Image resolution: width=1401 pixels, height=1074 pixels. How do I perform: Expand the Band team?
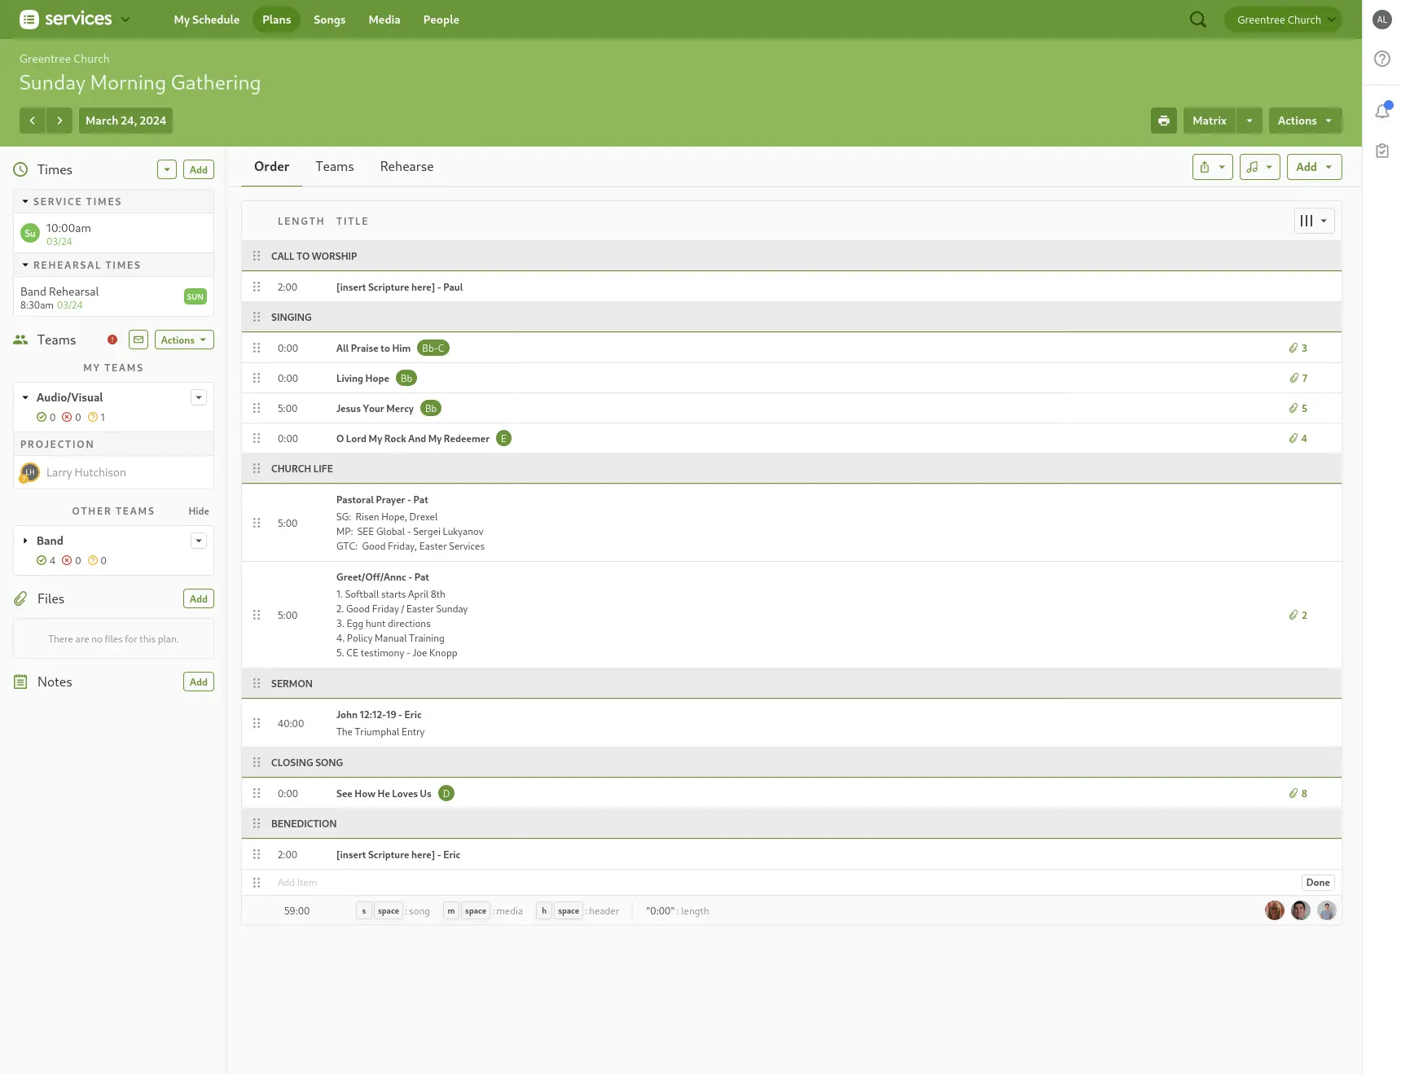tap(25, 541)
